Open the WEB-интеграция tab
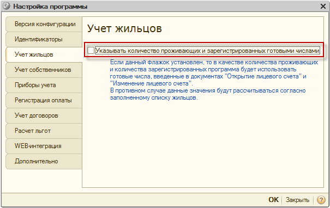This screenshot has height=208, width=330. tap(44, 146)
